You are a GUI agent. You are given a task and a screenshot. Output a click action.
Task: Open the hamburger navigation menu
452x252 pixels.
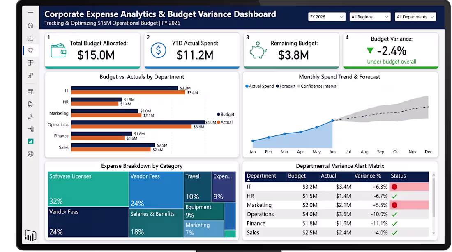[30, 12]
